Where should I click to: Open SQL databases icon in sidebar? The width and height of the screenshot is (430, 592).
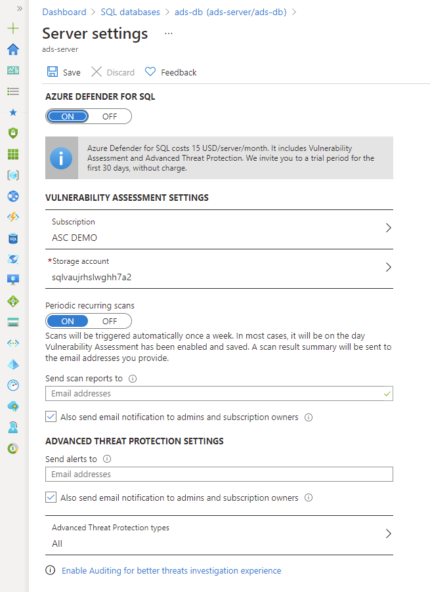point(13,238)
